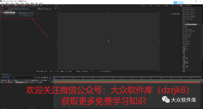
Task: Select the Eraser tool
Action: coord(35,6)
